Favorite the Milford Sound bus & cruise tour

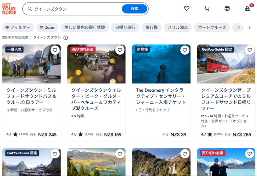[55, 50]
